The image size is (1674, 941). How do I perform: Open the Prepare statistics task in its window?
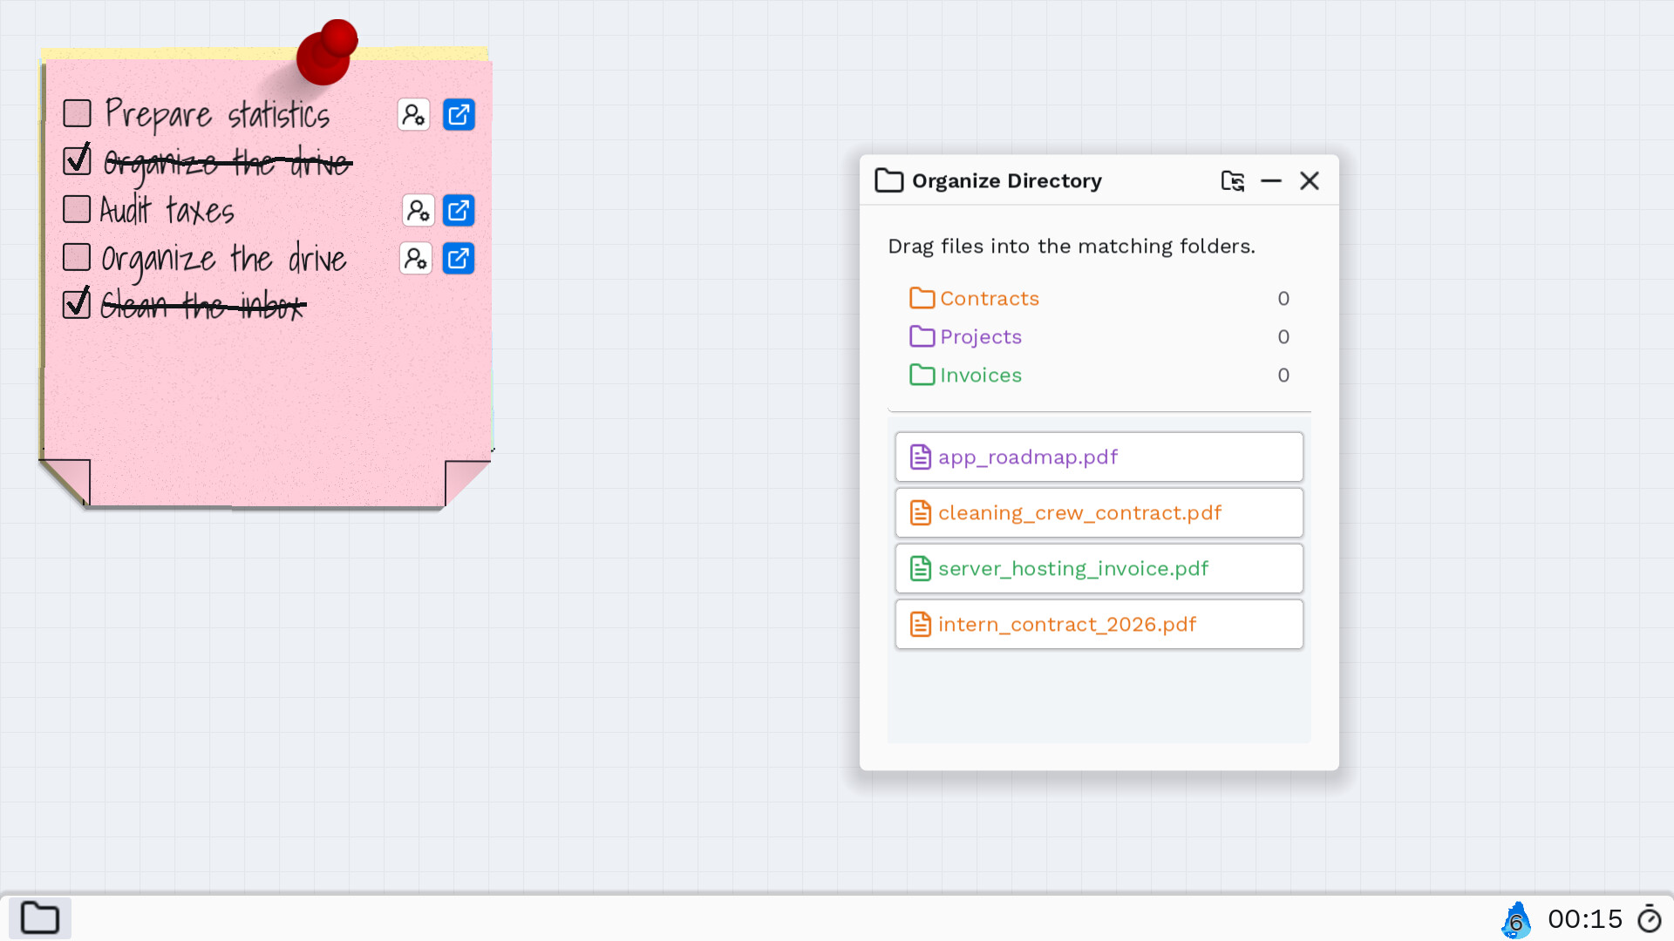459,114
